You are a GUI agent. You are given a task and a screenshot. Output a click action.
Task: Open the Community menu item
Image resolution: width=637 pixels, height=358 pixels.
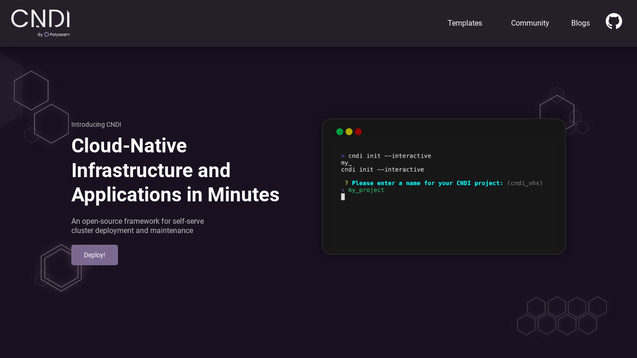pyautogui.click(x=530, y=23)
